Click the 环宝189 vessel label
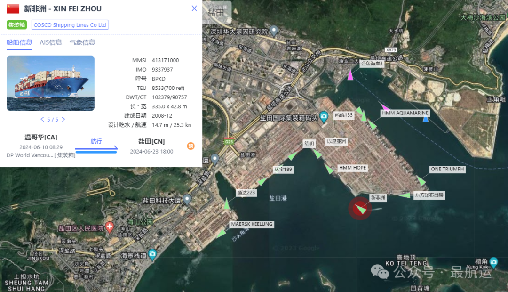 (284, 170)
